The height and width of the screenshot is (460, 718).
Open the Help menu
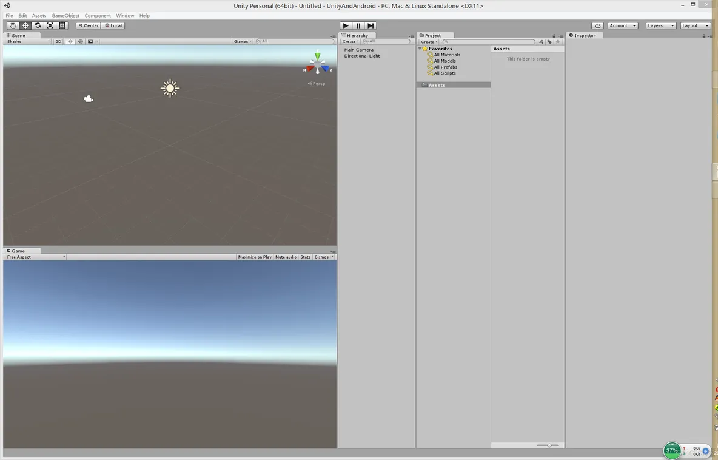point(144,16)
